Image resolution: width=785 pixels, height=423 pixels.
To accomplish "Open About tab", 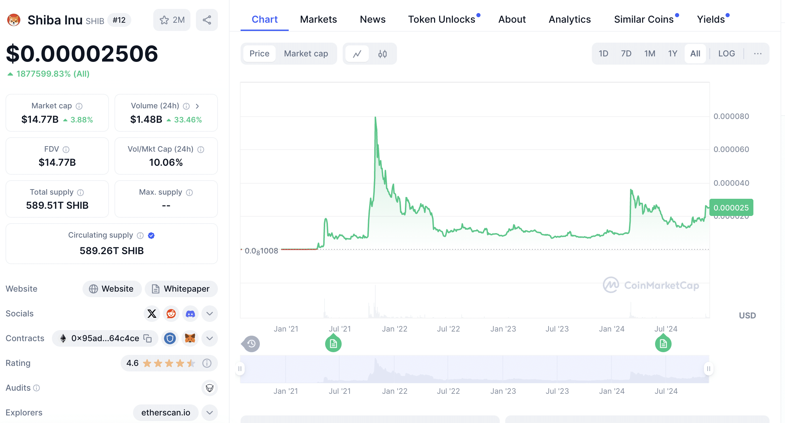I will 512,19.
